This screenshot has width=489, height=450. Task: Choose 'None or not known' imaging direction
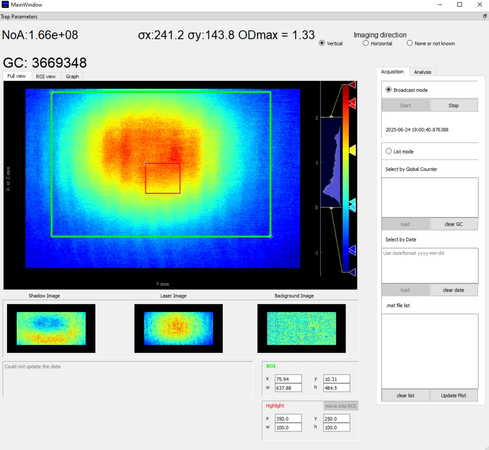(x=410, y=43)
